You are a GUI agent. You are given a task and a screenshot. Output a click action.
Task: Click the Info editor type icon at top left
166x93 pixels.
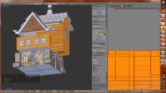[3, 4]
